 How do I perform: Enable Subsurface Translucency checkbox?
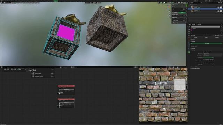point(204,63)
